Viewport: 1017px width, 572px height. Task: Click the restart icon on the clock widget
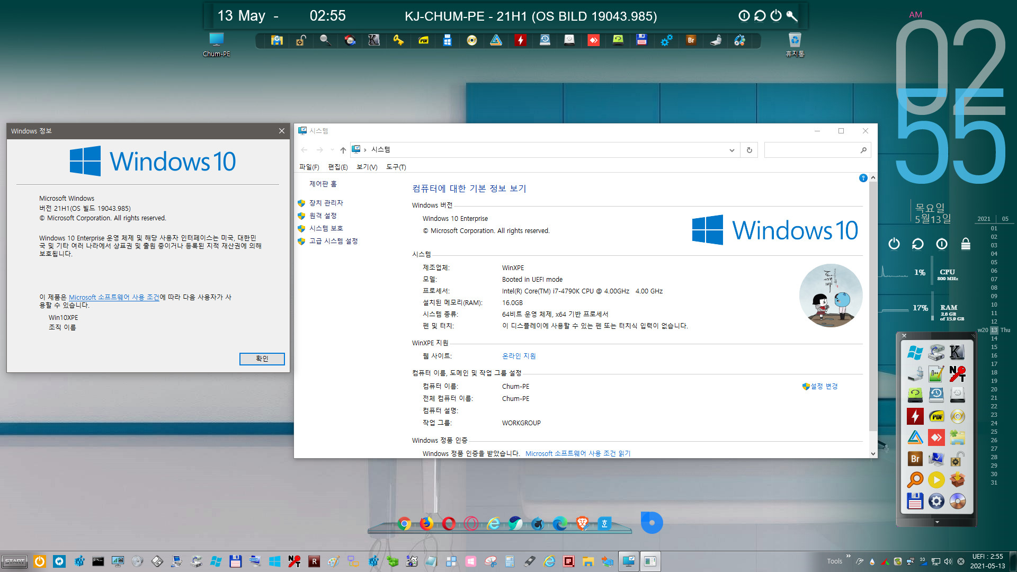[917, 244]
